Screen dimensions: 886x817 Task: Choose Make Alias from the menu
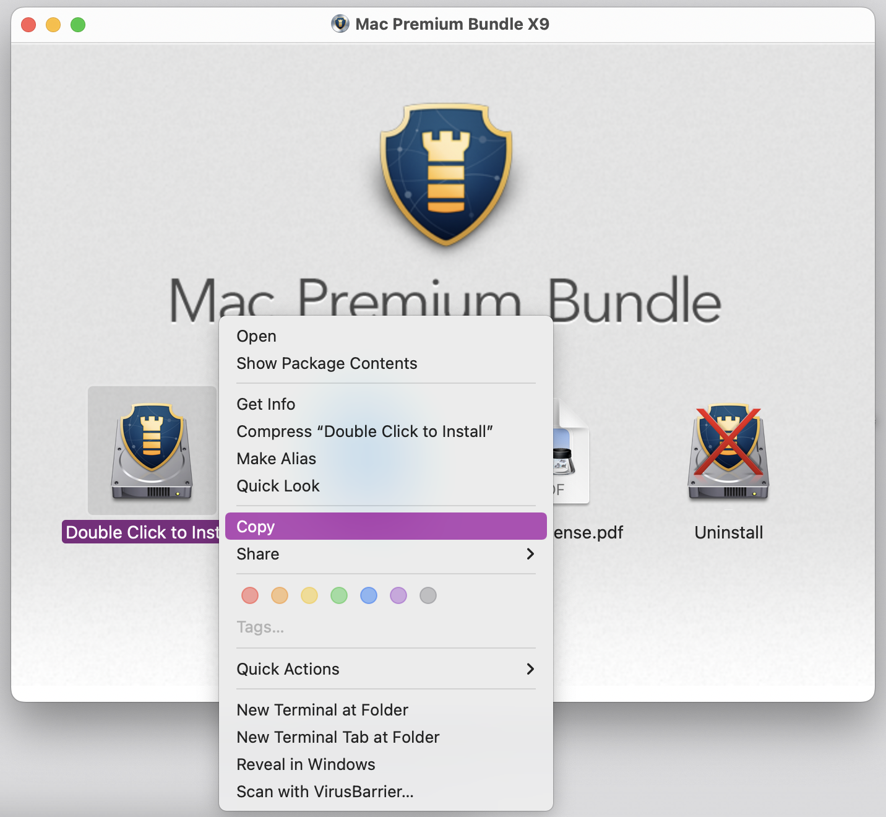pyautogui.click(x=386, y=459)
